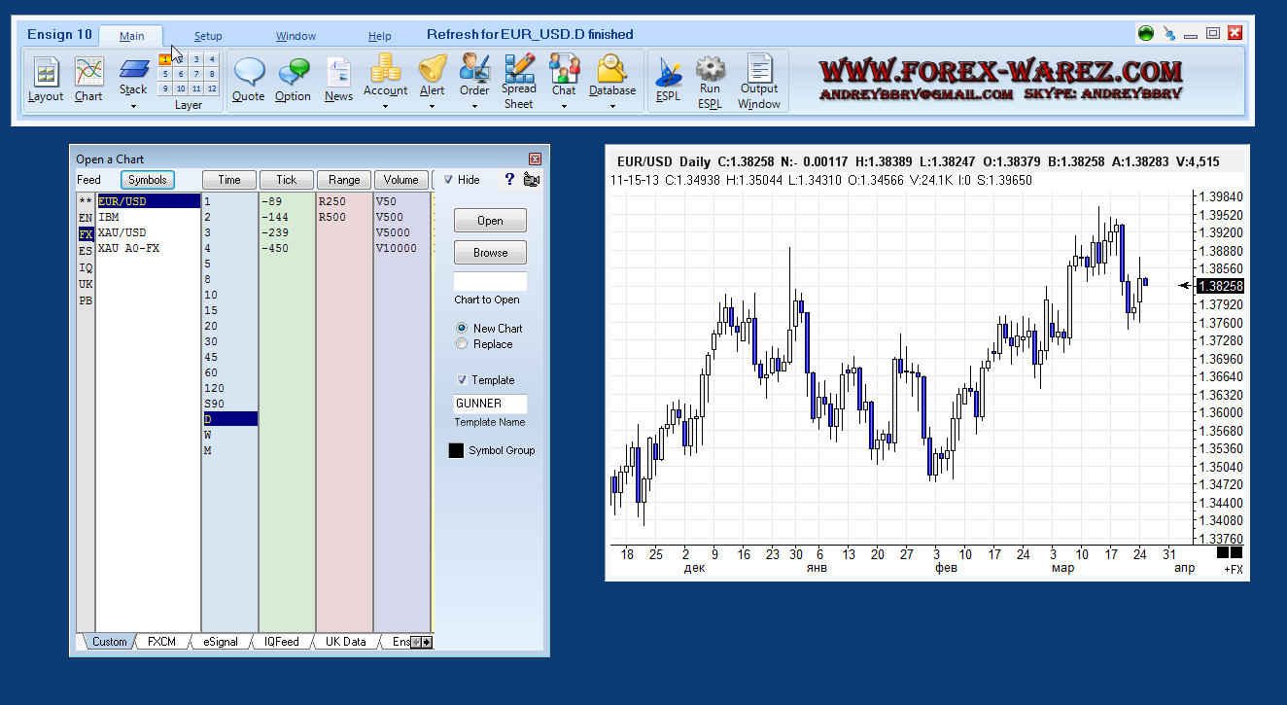1287x705 pixels.
Task: Click the Template Name input field
Action: [490, 404]
